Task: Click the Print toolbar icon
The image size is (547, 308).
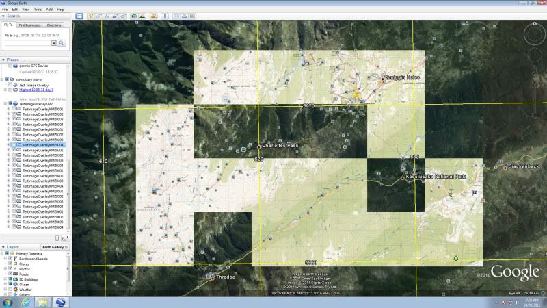Action: tap(184, 16)
